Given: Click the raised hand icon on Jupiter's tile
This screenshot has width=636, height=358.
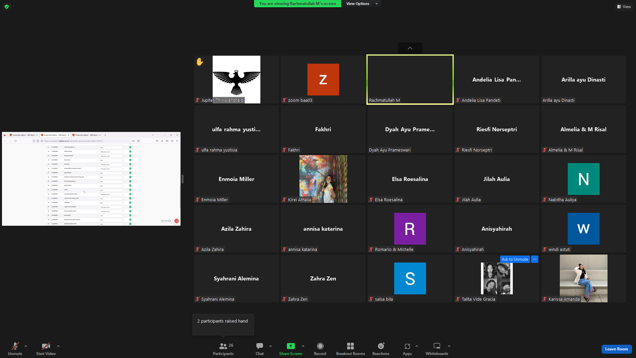Looking at the screenshot, I should pos(200,62).
